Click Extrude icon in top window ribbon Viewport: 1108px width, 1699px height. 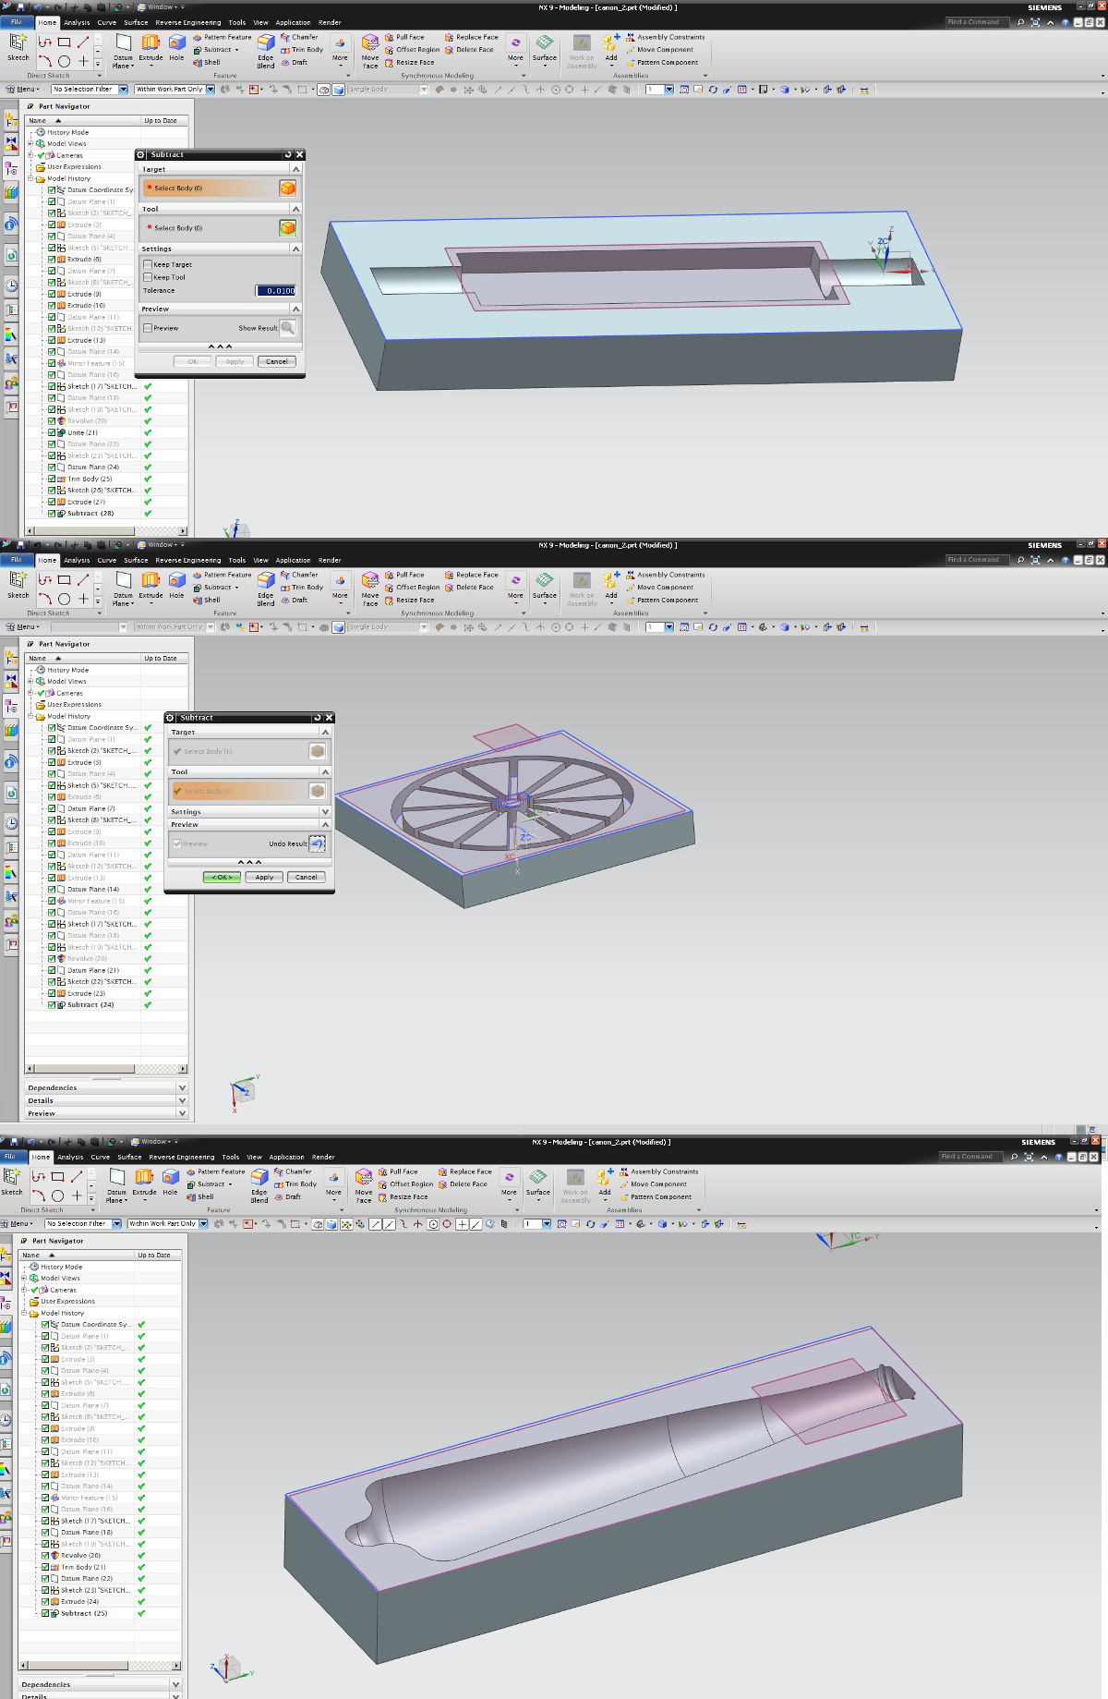click(x=151, y=46)
